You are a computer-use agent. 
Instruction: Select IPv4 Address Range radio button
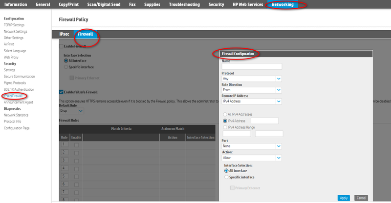225,127
